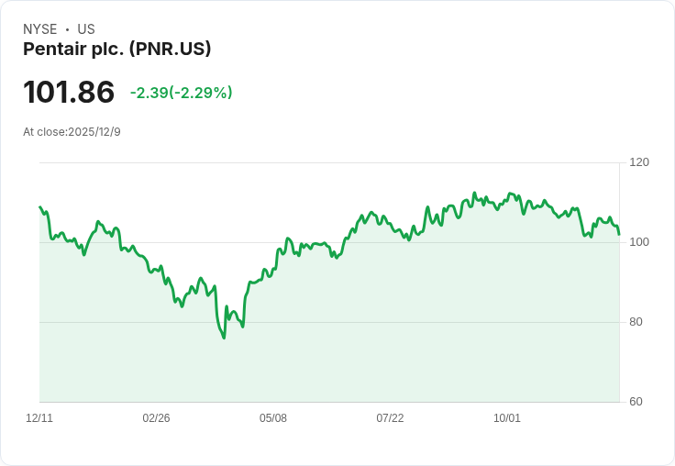Select the 10/01 date axis label

[x=506, y=417]
